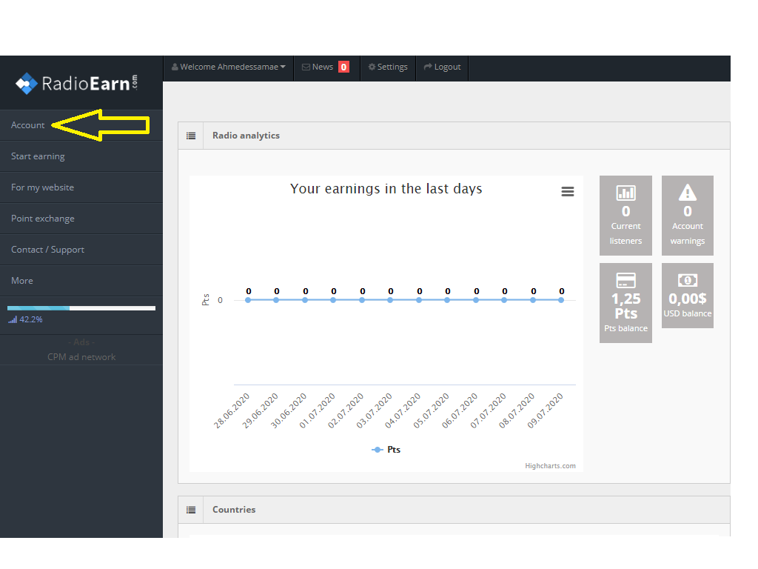Click the 03.07.2020 data point
Viewport: 758px width, 569px height.
pos(390,300)
